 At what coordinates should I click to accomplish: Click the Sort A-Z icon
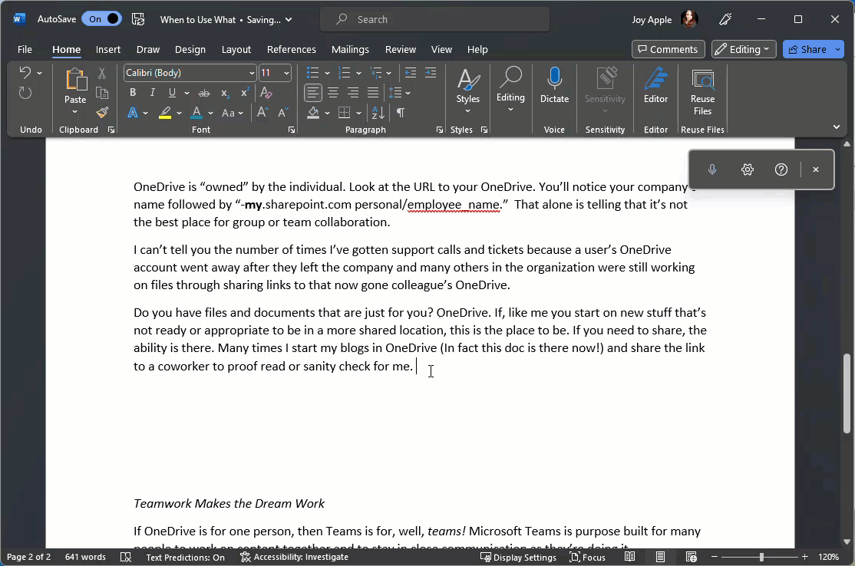pyautogui.click(x=378, y=113)
